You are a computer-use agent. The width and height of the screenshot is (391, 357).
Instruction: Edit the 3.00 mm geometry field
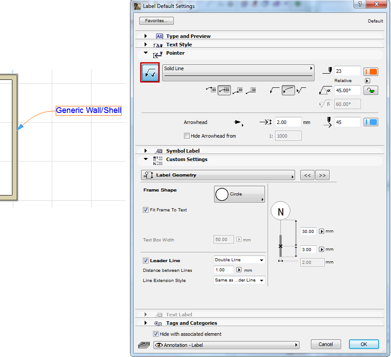(x=308, y=249)
